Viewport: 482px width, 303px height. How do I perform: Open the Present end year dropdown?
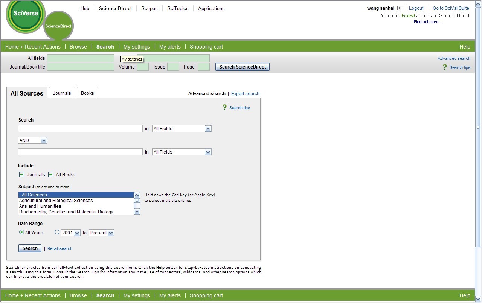coord(102,233)
